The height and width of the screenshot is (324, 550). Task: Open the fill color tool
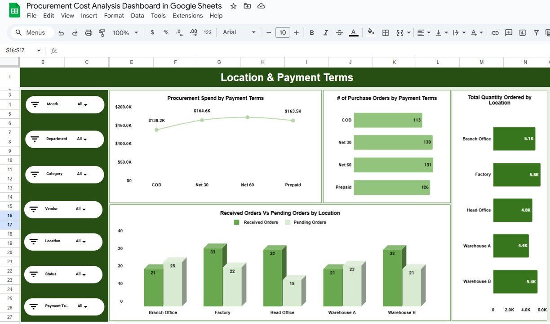371,32
